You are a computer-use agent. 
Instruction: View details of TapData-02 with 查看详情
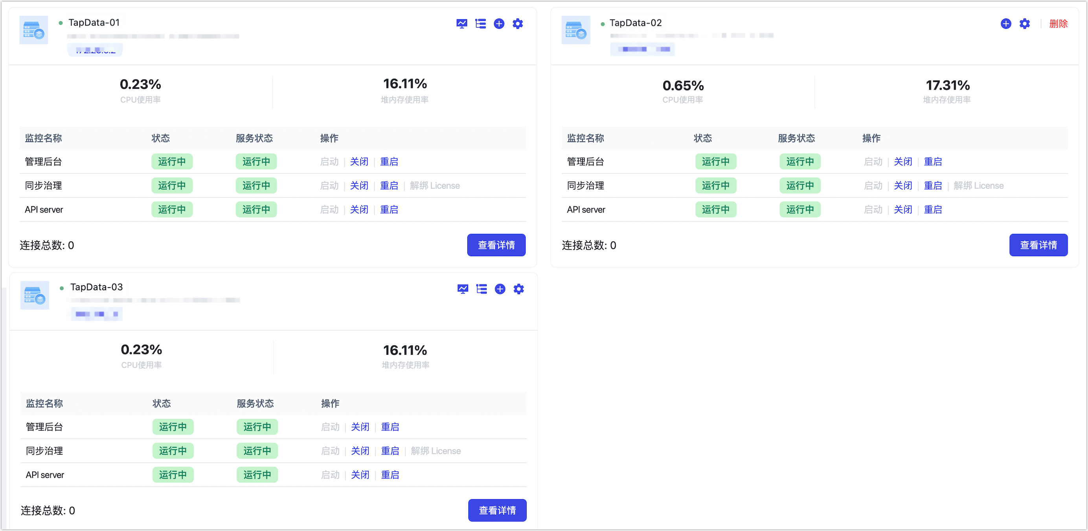[1038, 245]
